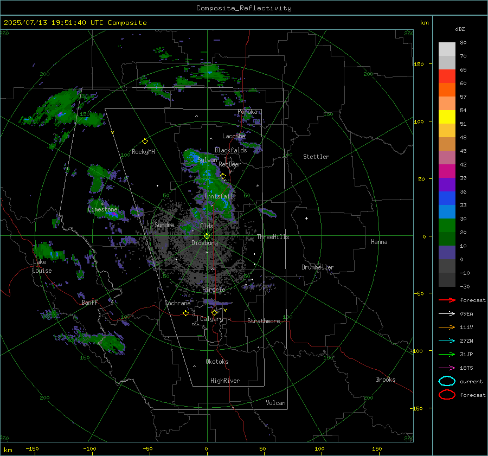
Task: Click the Cochrane city label
Action: (x=177, y=303)
